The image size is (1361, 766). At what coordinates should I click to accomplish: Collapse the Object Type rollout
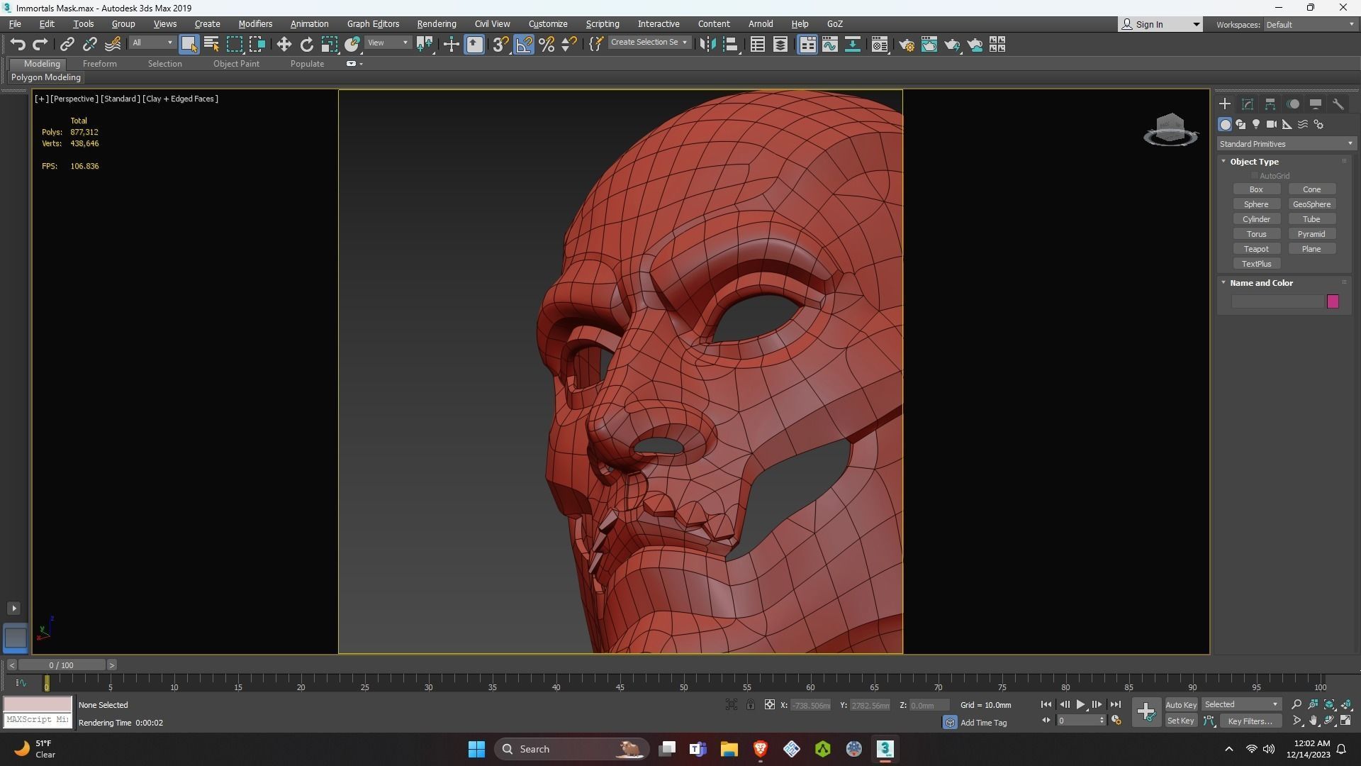pos(1223,162)
